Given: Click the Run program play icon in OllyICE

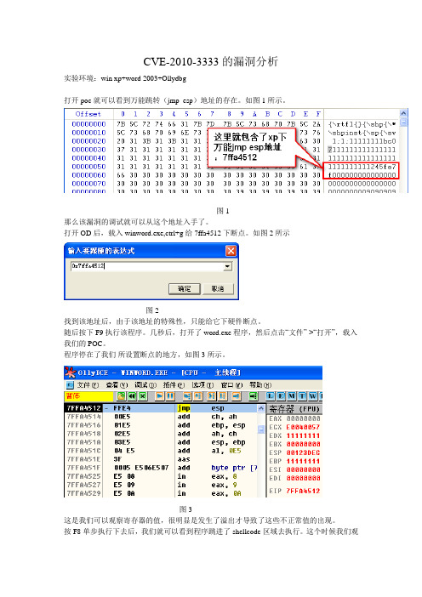Looking at the screenshot, I should pos(160,396).
